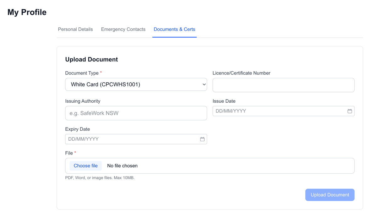Click the My Profile heading
Image resolution: width=377 pixels, height=217 pixels.
27,12
